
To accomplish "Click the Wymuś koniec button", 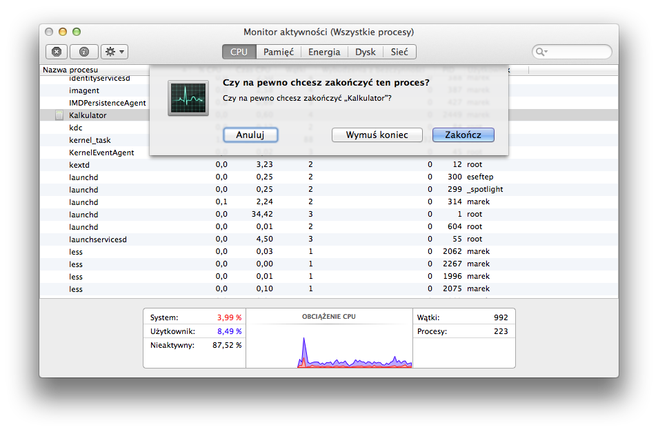I will [377, 135].
